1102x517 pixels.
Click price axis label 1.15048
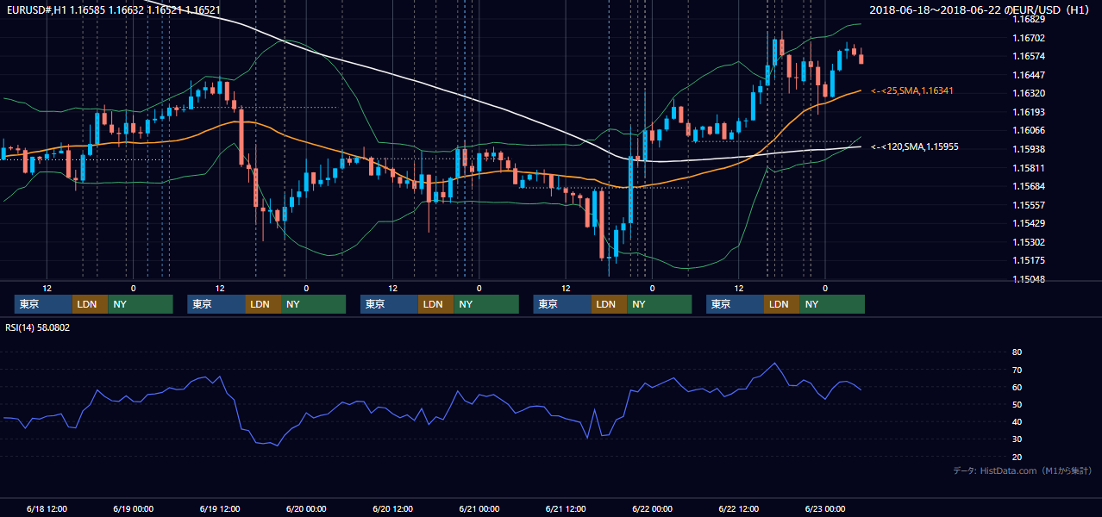click(1028, 279)
